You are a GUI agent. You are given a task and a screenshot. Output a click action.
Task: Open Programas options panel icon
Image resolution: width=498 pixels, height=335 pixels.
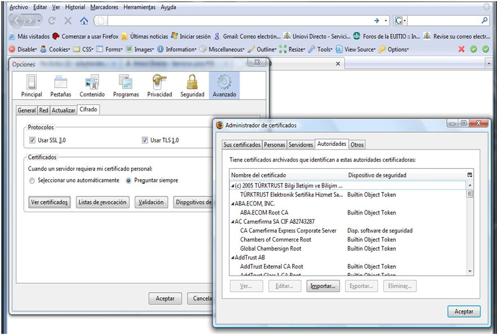coord(126,86)
